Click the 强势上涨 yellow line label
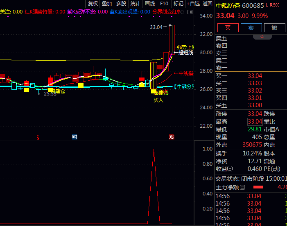287x226 pixels. tap(185, 47)
